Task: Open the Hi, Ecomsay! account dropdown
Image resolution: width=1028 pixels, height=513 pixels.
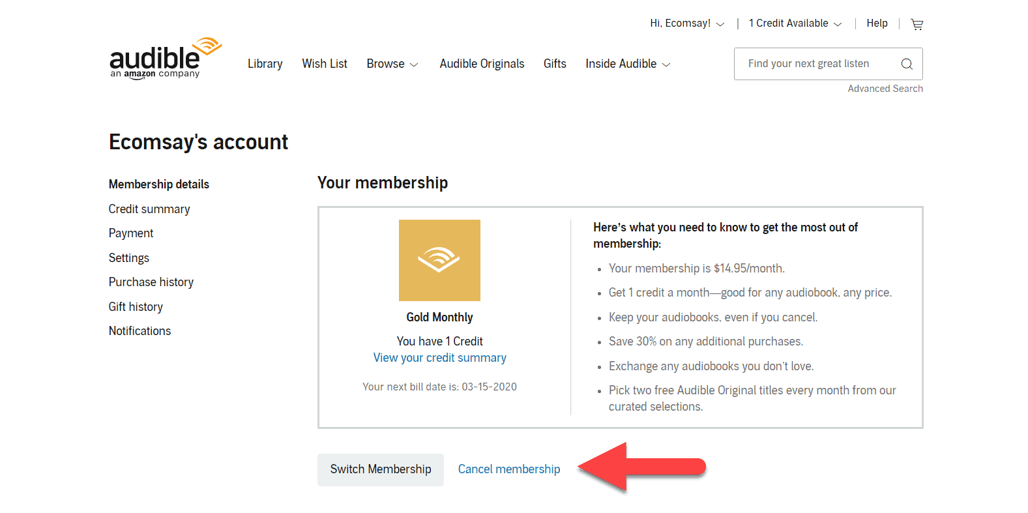Action: pos(686,23)
